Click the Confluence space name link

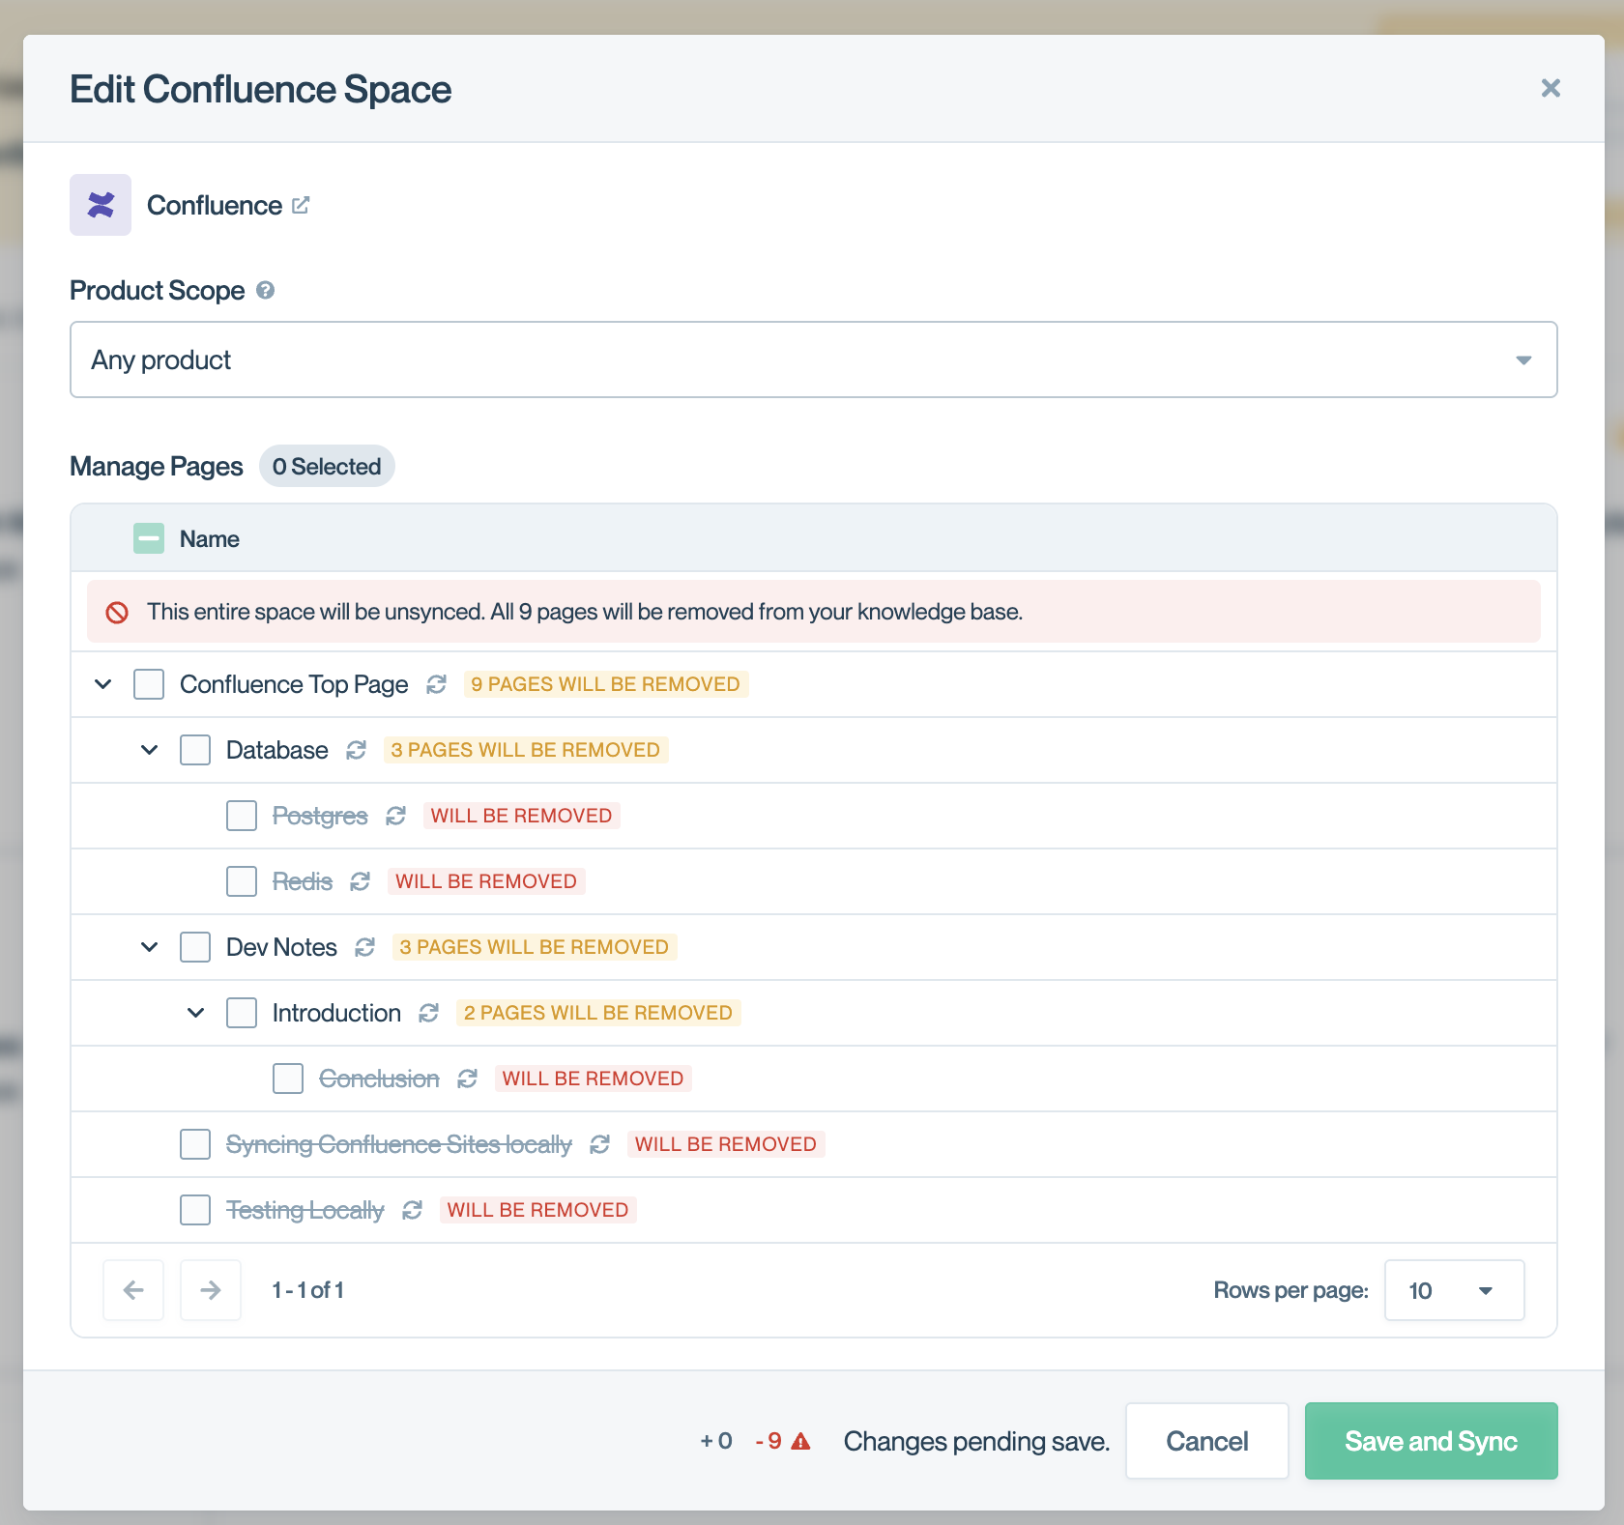point(215,205)
